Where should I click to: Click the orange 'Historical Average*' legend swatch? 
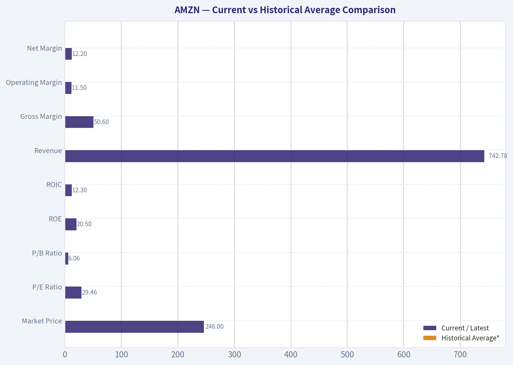tap(430, 338)
